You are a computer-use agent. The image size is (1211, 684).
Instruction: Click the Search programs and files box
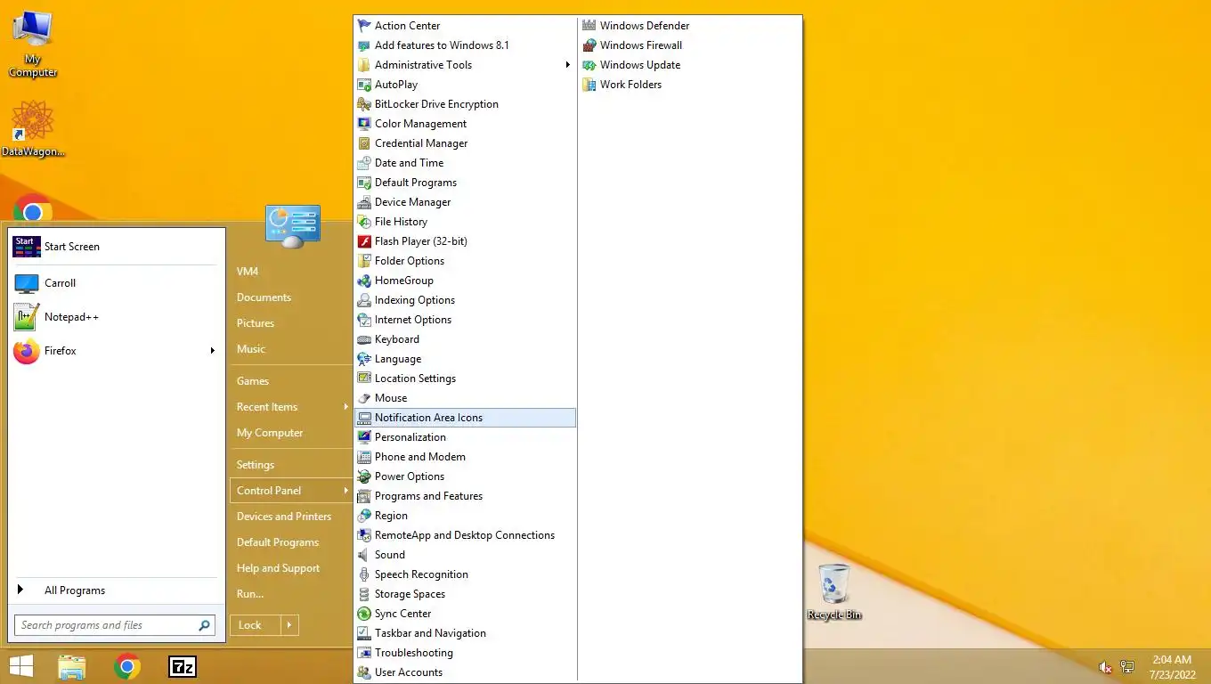[115, 625]
